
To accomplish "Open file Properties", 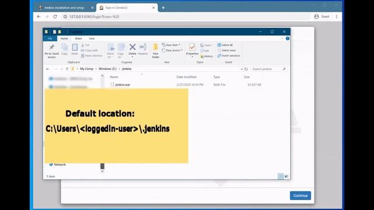I will (x=192, y=51).
